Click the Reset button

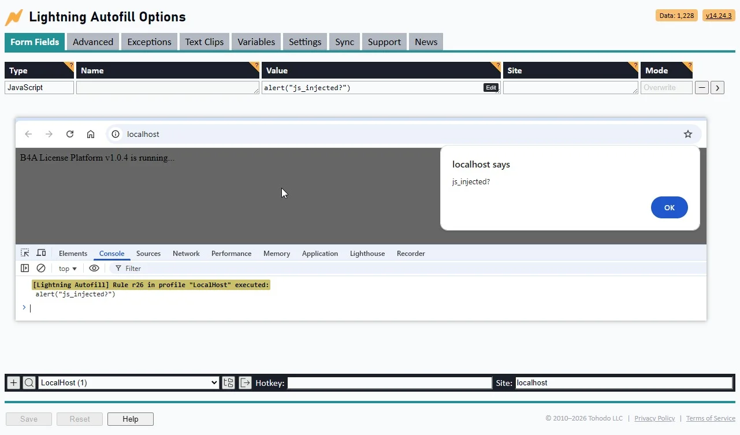80,419
